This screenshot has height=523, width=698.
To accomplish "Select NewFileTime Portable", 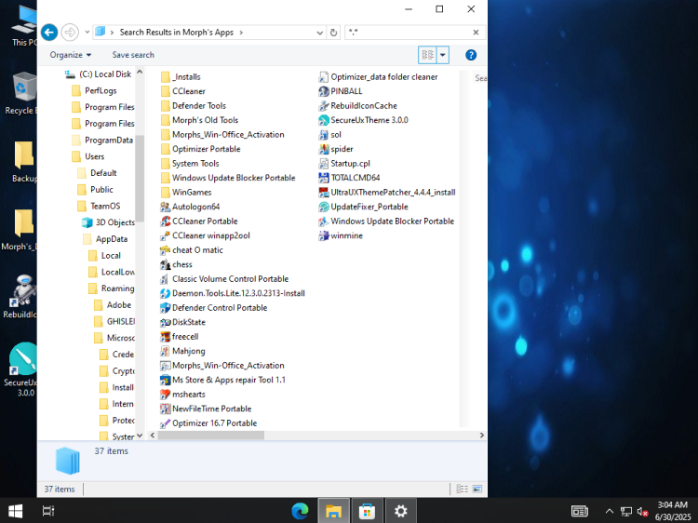I will pyautogui.click(x=206, y=409).
